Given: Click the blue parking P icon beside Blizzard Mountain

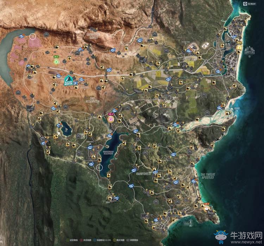Looking at the screenshot, I should 76,83.
